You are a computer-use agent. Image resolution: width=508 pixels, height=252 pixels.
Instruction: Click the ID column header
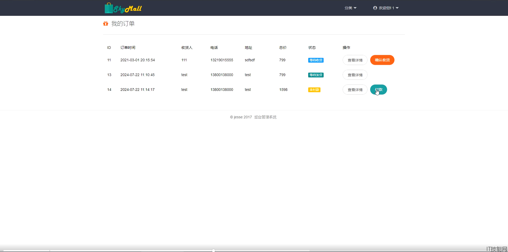coord(109,48)
